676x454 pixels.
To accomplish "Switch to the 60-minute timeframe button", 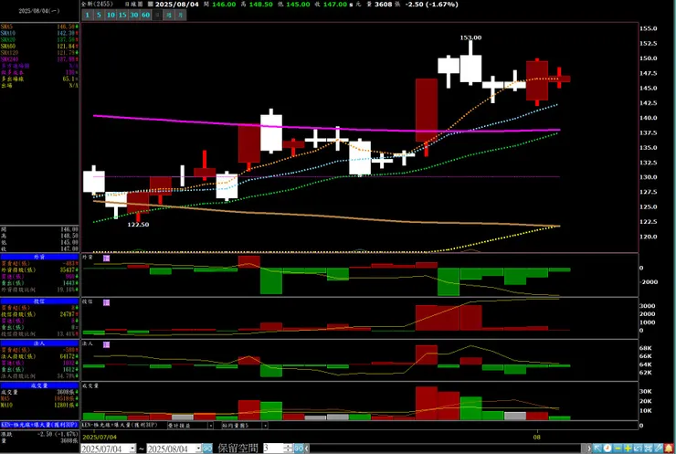I will (146, 16).
